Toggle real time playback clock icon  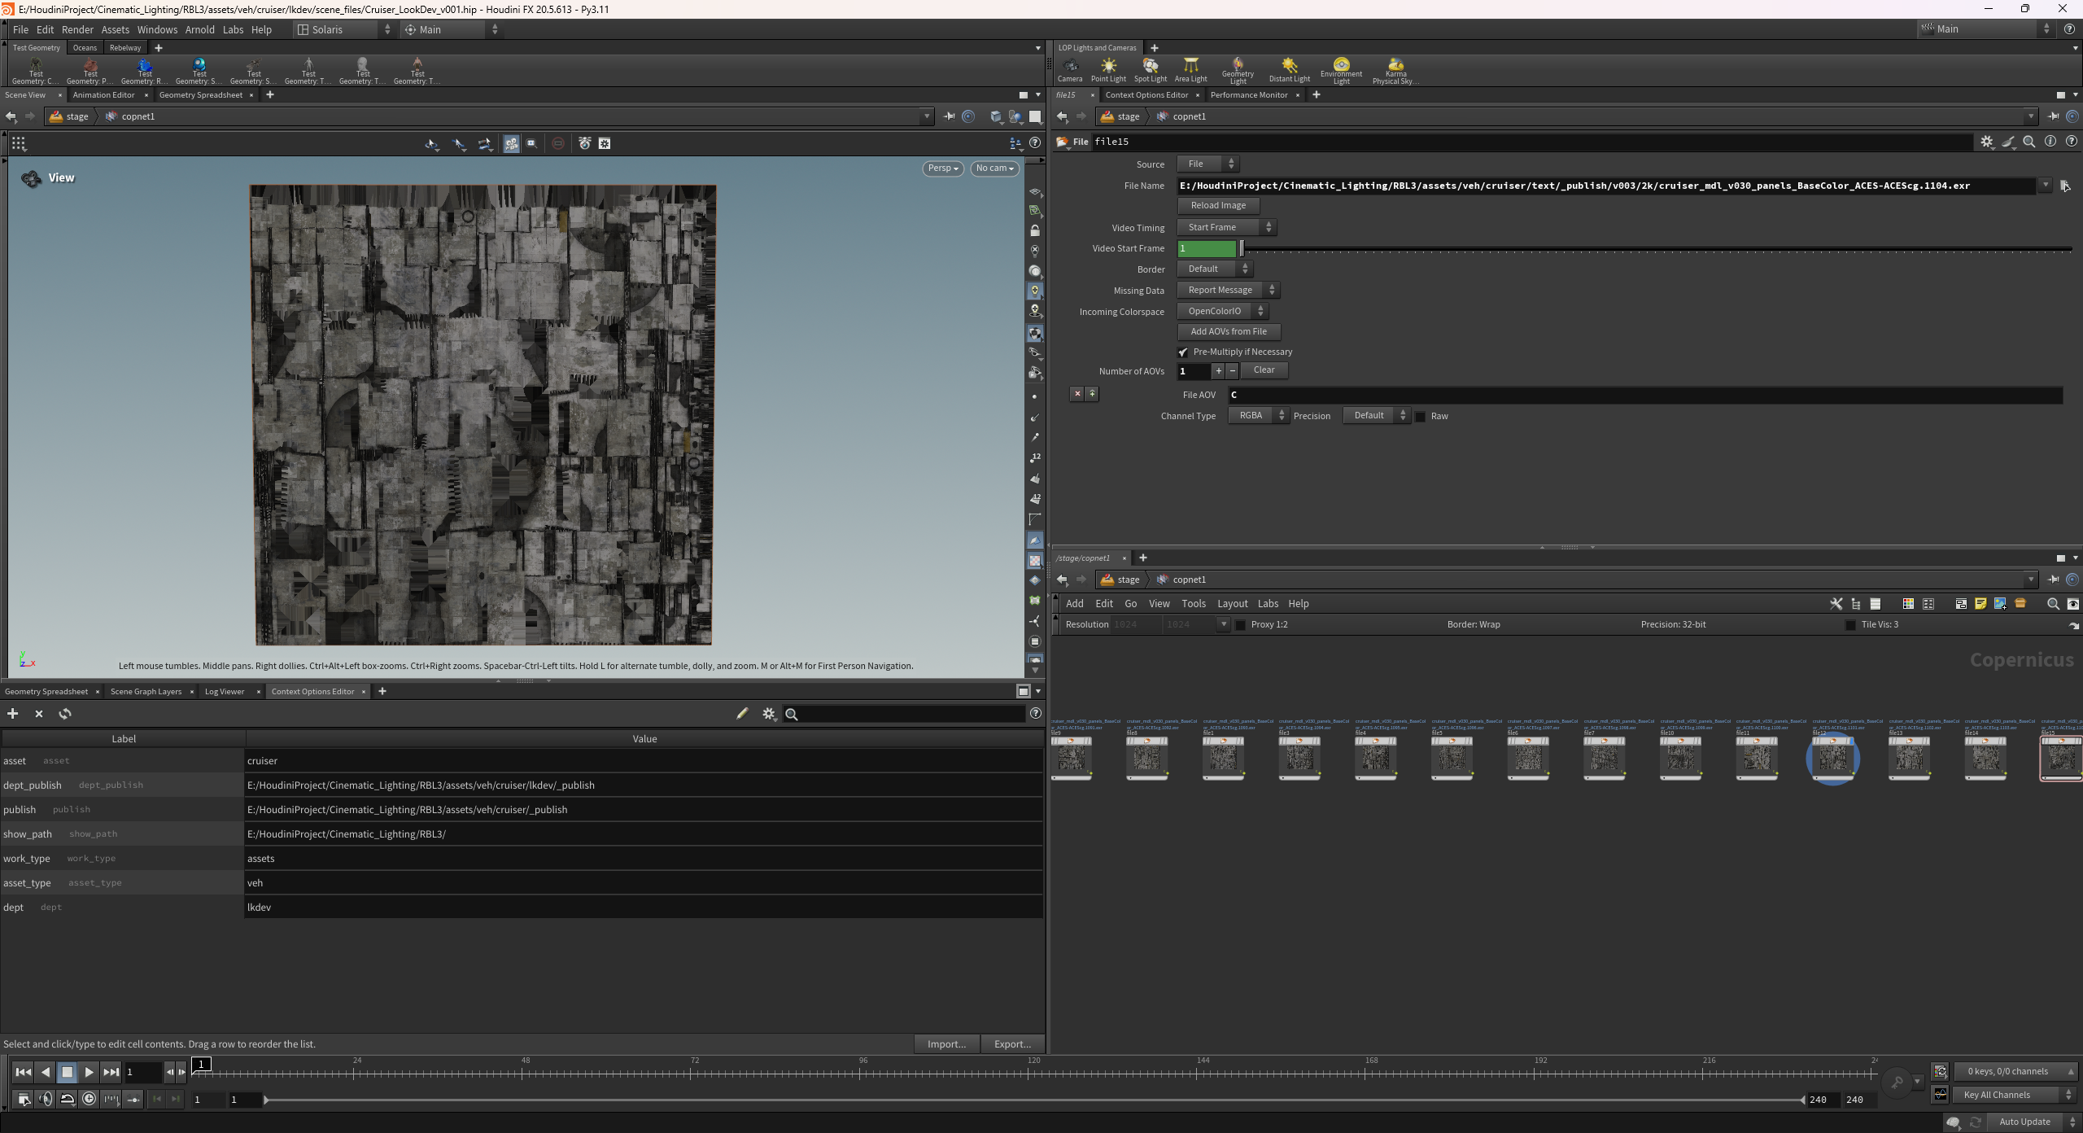tap(90, 1100)
